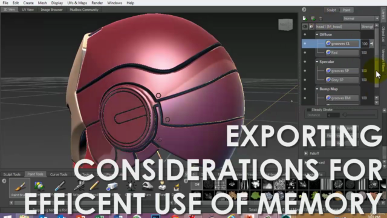The image size is (387, 218).
Task: Switch to the Image Browser tab
Action: pos(51,10)
